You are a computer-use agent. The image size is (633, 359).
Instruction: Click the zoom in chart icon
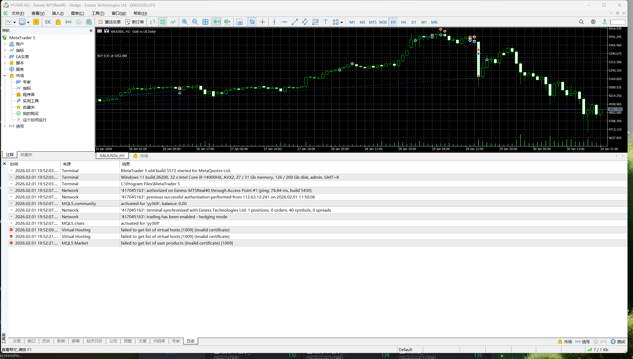(x=185, y=22)
